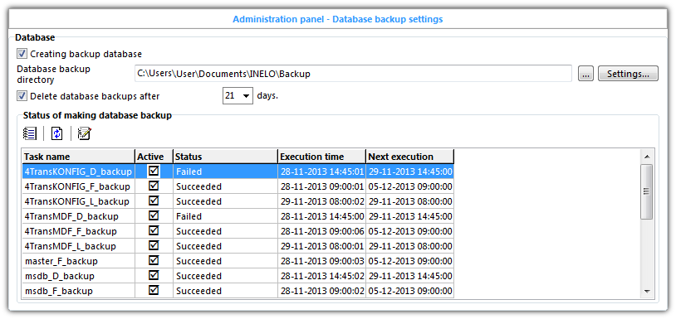The width and height of the screenshot is (676, 319).
Task: Click the task list vertical scrollbar thumb
Action: (x=646, y=191)
